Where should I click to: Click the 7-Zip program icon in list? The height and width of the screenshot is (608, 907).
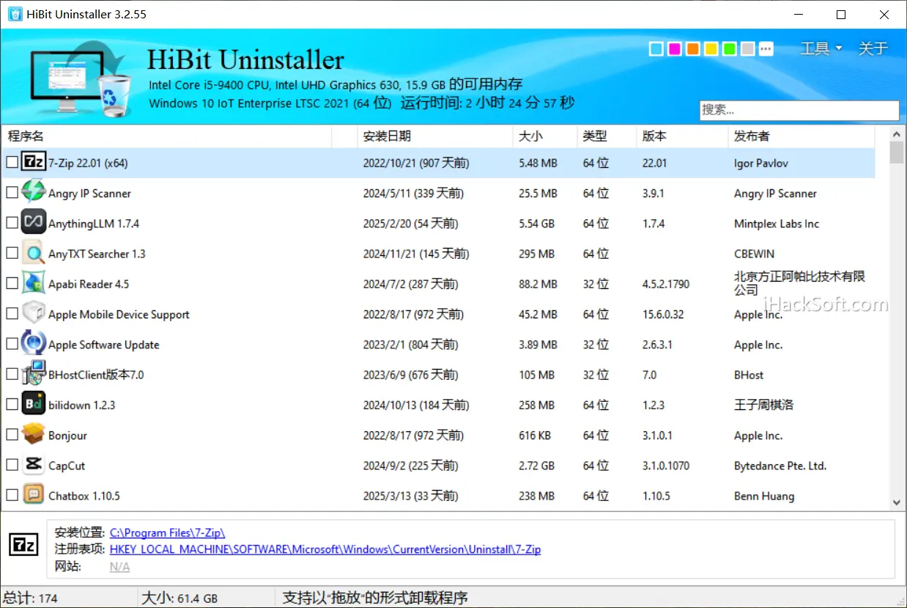(33, 163)
